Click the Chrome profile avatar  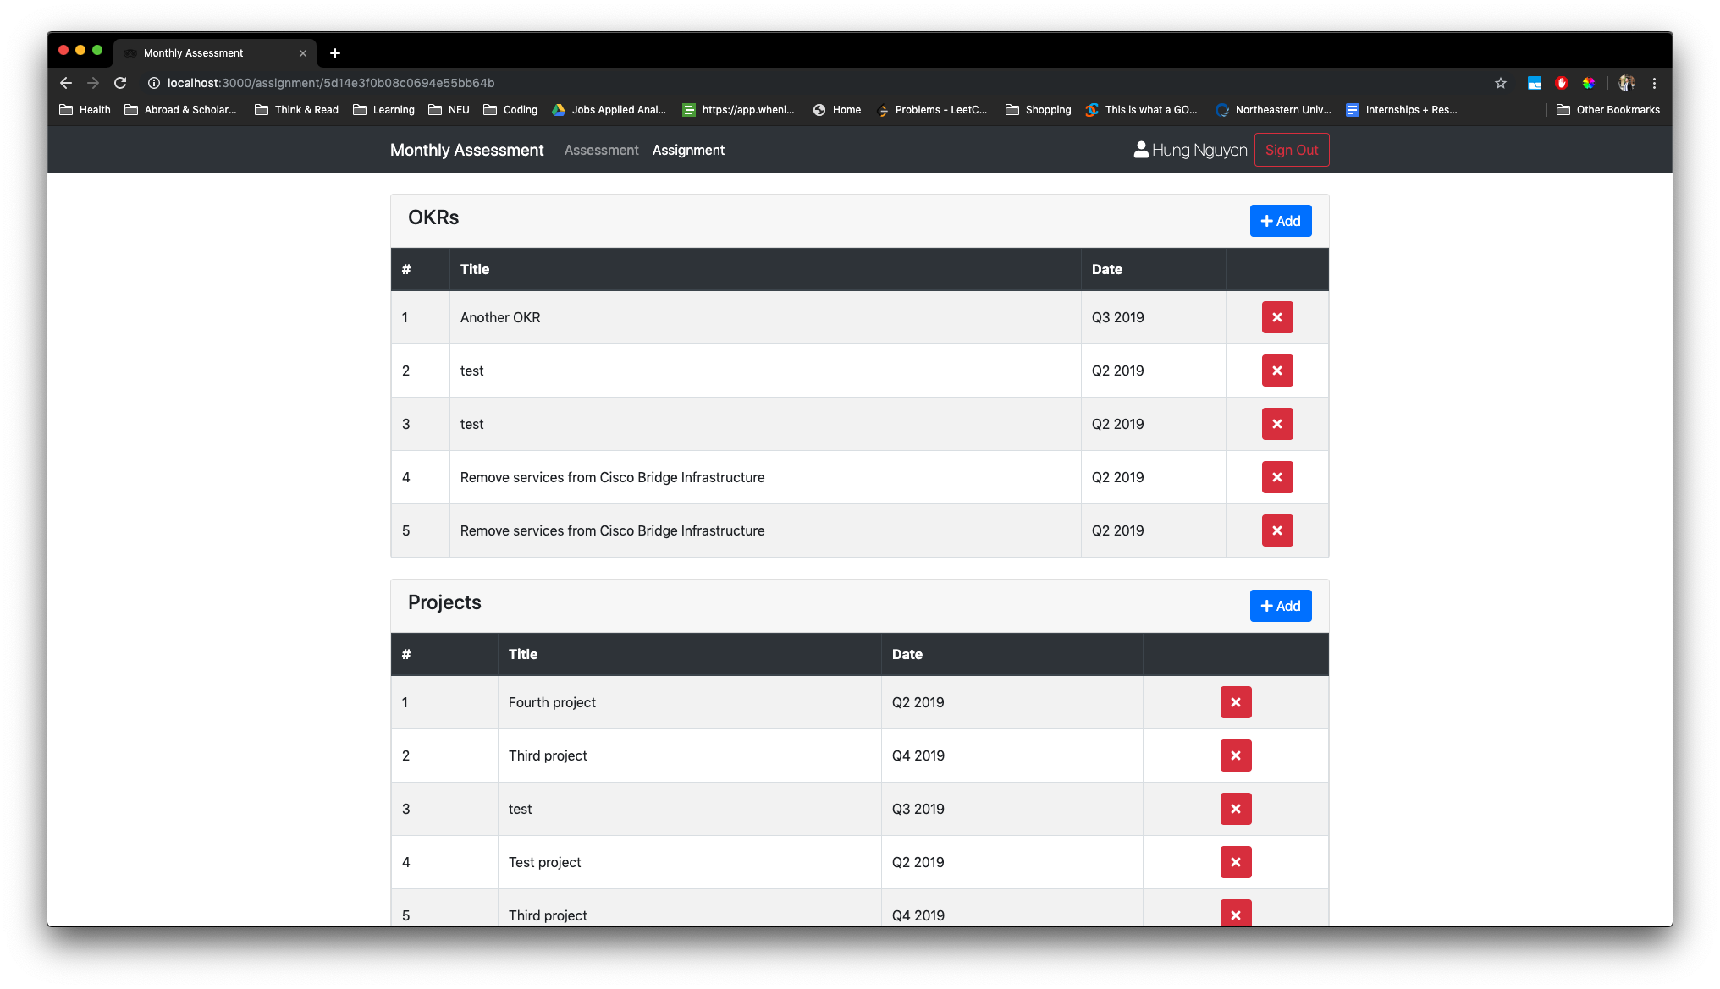click(1626, 83)
